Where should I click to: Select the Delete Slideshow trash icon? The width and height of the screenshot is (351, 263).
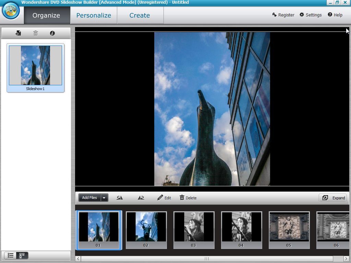pos(35,33)
